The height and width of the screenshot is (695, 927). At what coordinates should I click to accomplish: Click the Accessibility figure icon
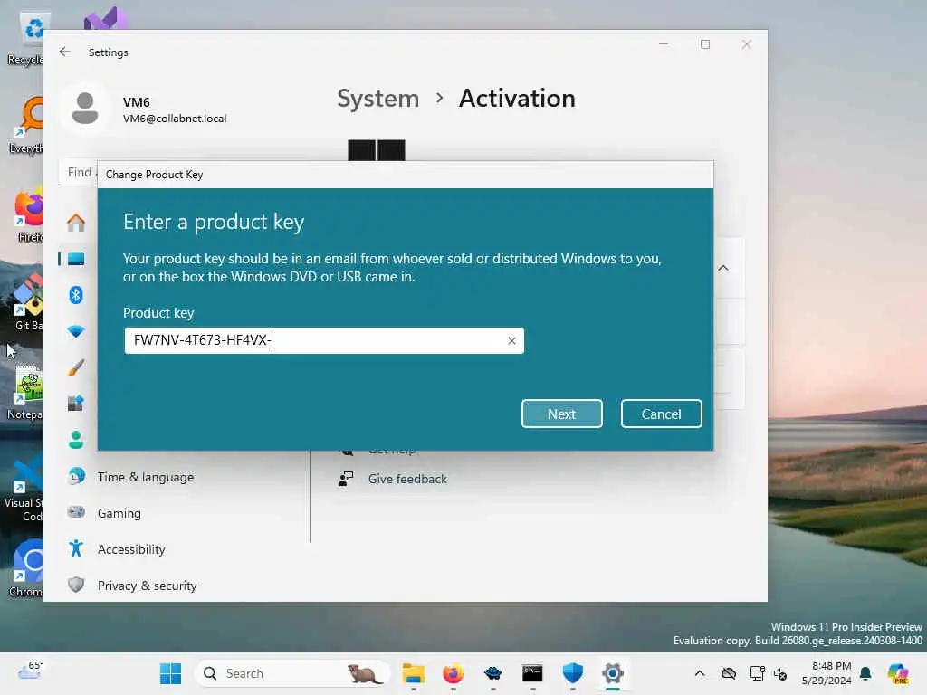[x=76, y=548]
